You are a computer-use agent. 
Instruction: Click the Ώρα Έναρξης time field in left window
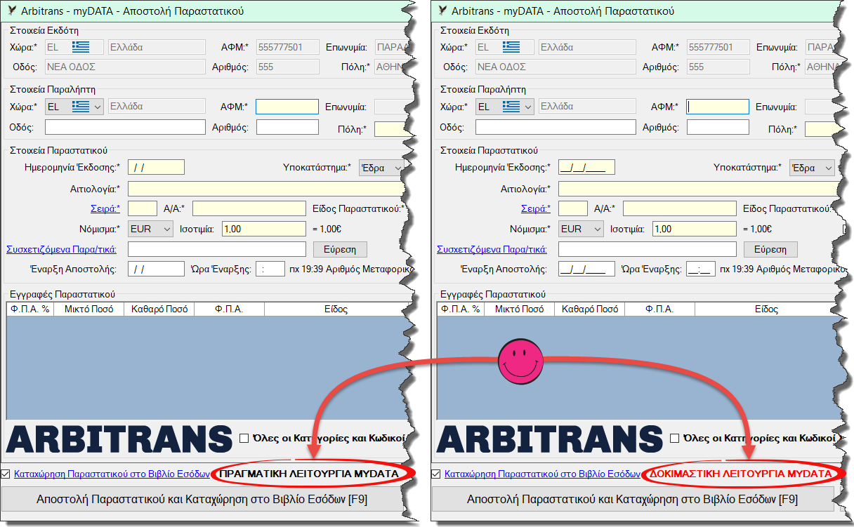point(270,269)
